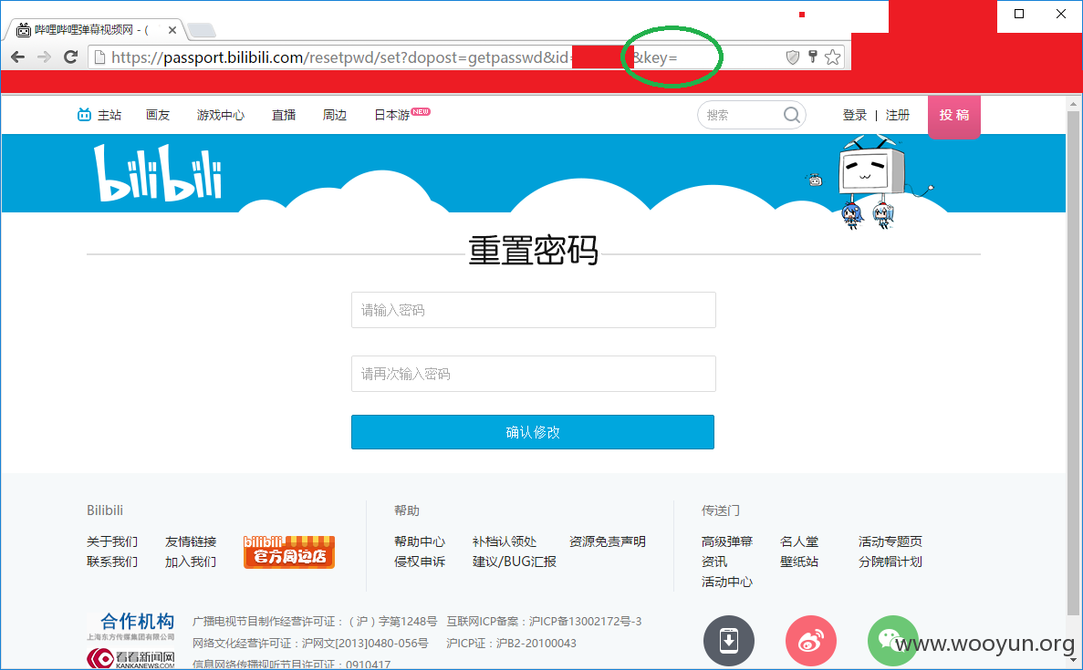Image resolution: width=1083 pixels, height=670 pixels.
Task: Open 资讯 footer link
Action: [x=714, y=562]
